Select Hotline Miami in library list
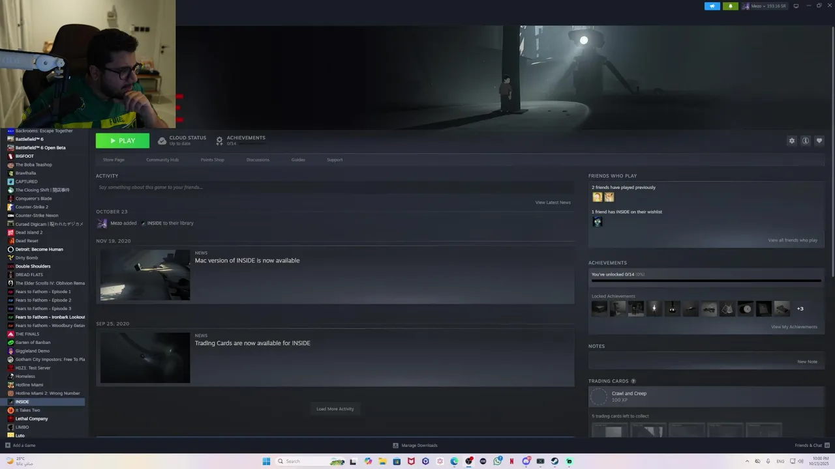Image resolution: width=835 pixels, height=469 pixels. point(29,385)
